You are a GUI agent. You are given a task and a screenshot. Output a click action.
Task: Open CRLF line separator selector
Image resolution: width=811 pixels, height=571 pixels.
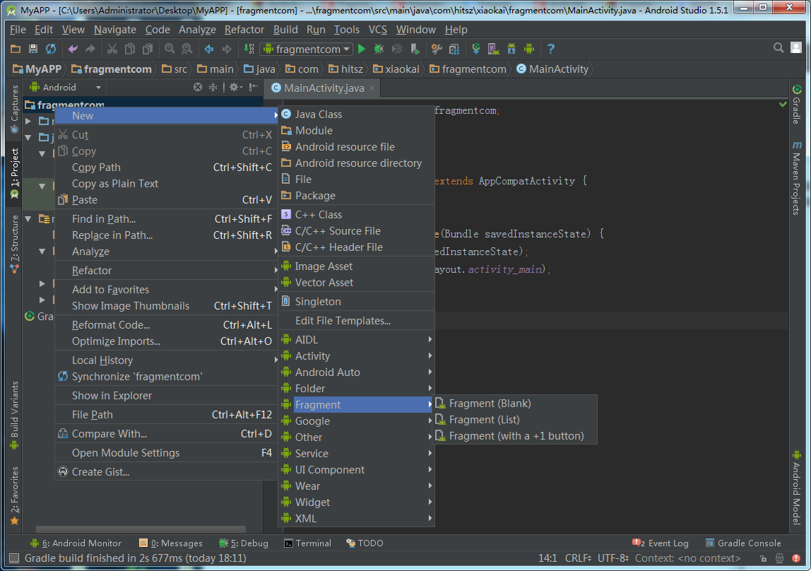coord(579,558)
